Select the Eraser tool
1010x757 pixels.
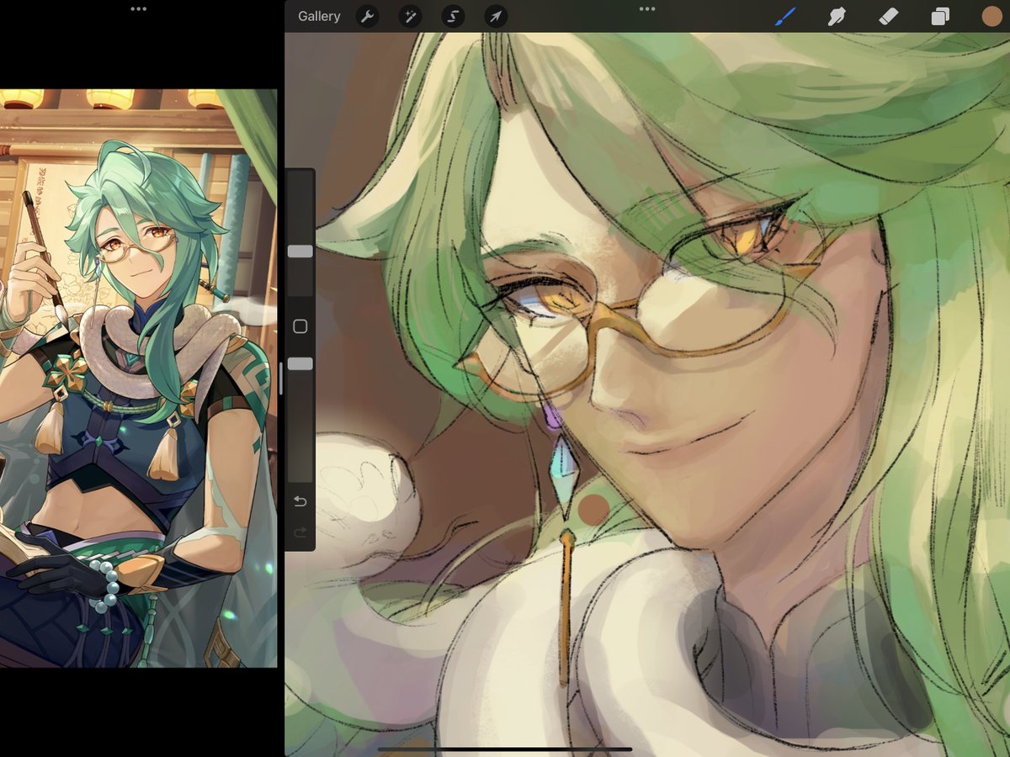[888, 16]
